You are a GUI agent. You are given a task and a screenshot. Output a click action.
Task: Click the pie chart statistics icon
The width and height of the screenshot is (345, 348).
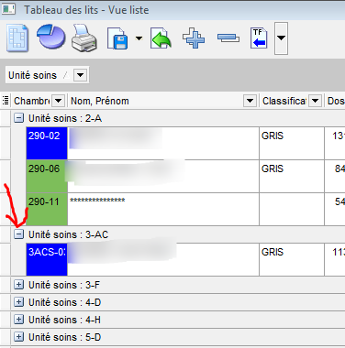tap(51, 38)
